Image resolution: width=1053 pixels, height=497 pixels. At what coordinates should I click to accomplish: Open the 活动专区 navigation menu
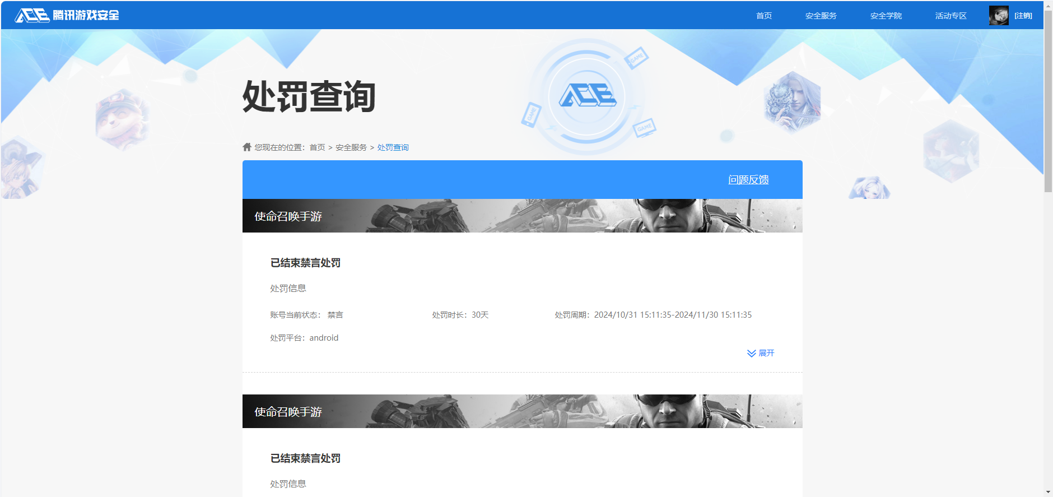coord(951,16)
